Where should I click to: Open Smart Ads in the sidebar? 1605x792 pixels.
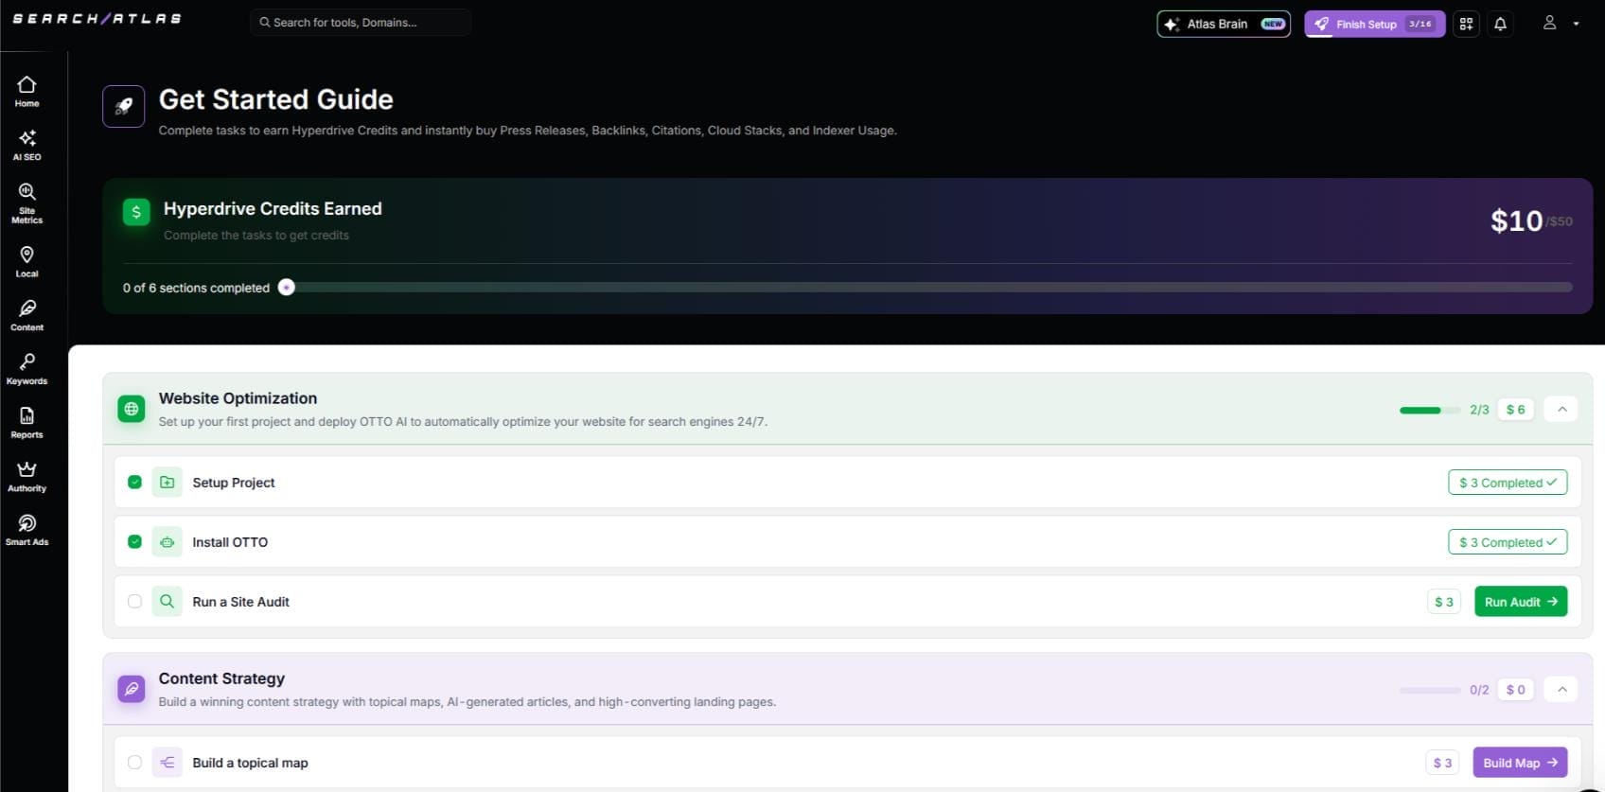pos(26,530)
